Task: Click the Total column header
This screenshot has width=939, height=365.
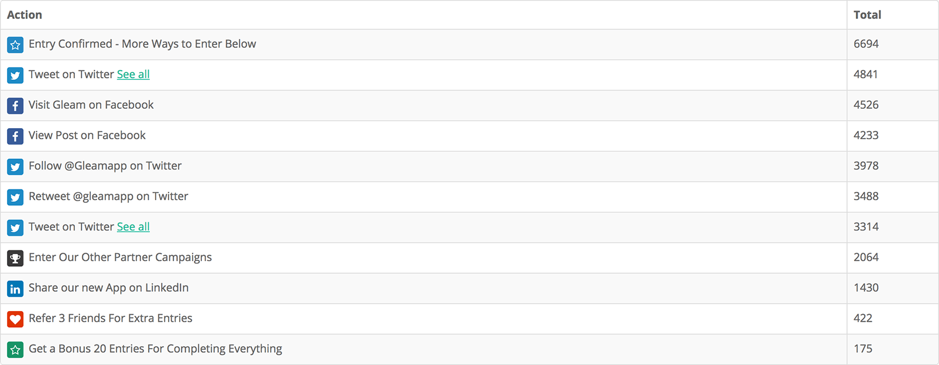Action: [x=867, y=15]
